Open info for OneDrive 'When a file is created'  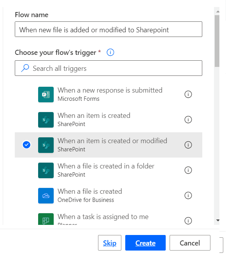(x=188, y=195)
